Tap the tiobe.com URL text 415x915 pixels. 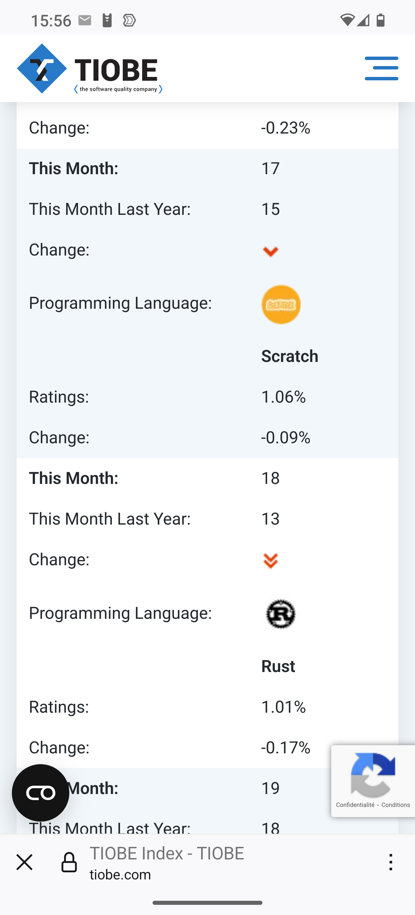120,875
